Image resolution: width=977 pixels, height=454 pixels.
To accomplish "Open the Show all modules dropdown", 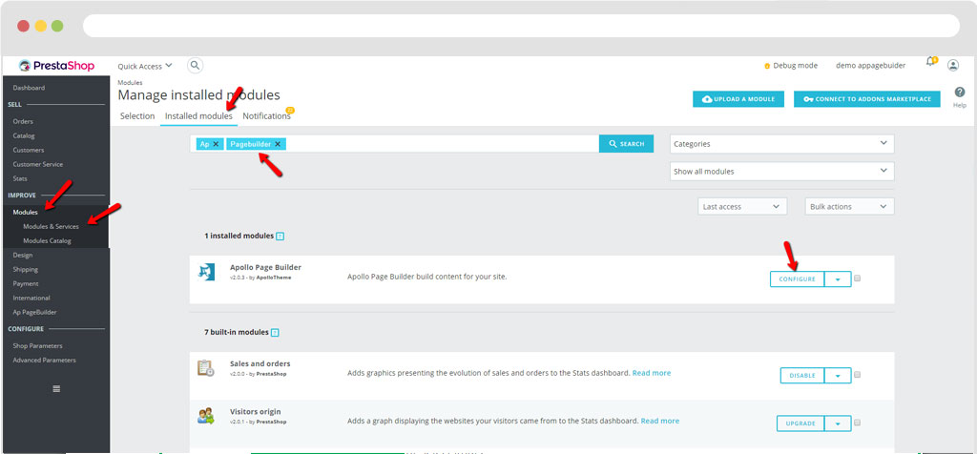I will (x=782, y=172).
